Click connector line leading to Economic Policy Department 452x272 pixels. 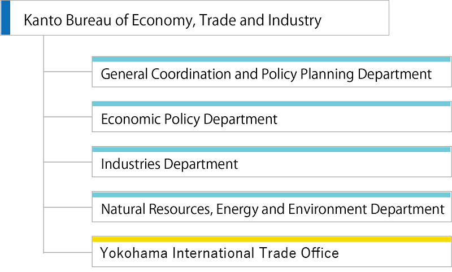coord(68,117)
